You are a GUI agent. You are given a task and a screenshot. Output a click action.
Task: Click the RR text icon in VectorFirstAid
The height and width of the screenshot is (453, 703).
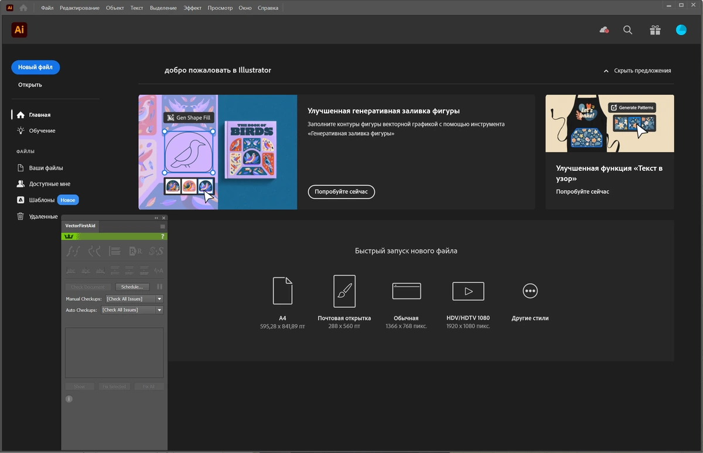tap(135, 251)
